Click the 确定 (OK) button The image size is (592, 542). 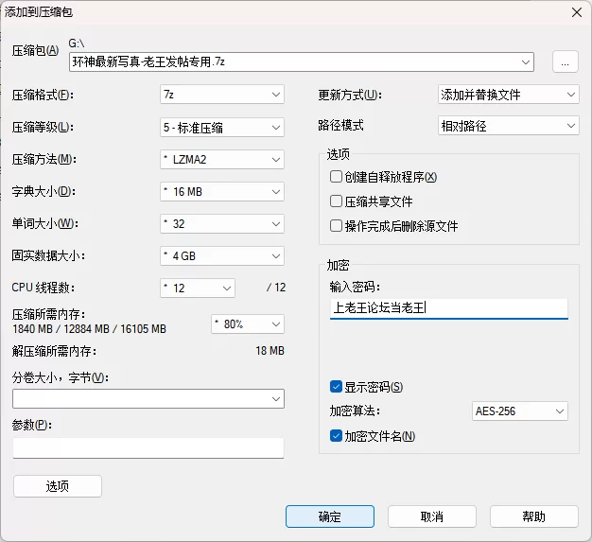coord(330,516)
